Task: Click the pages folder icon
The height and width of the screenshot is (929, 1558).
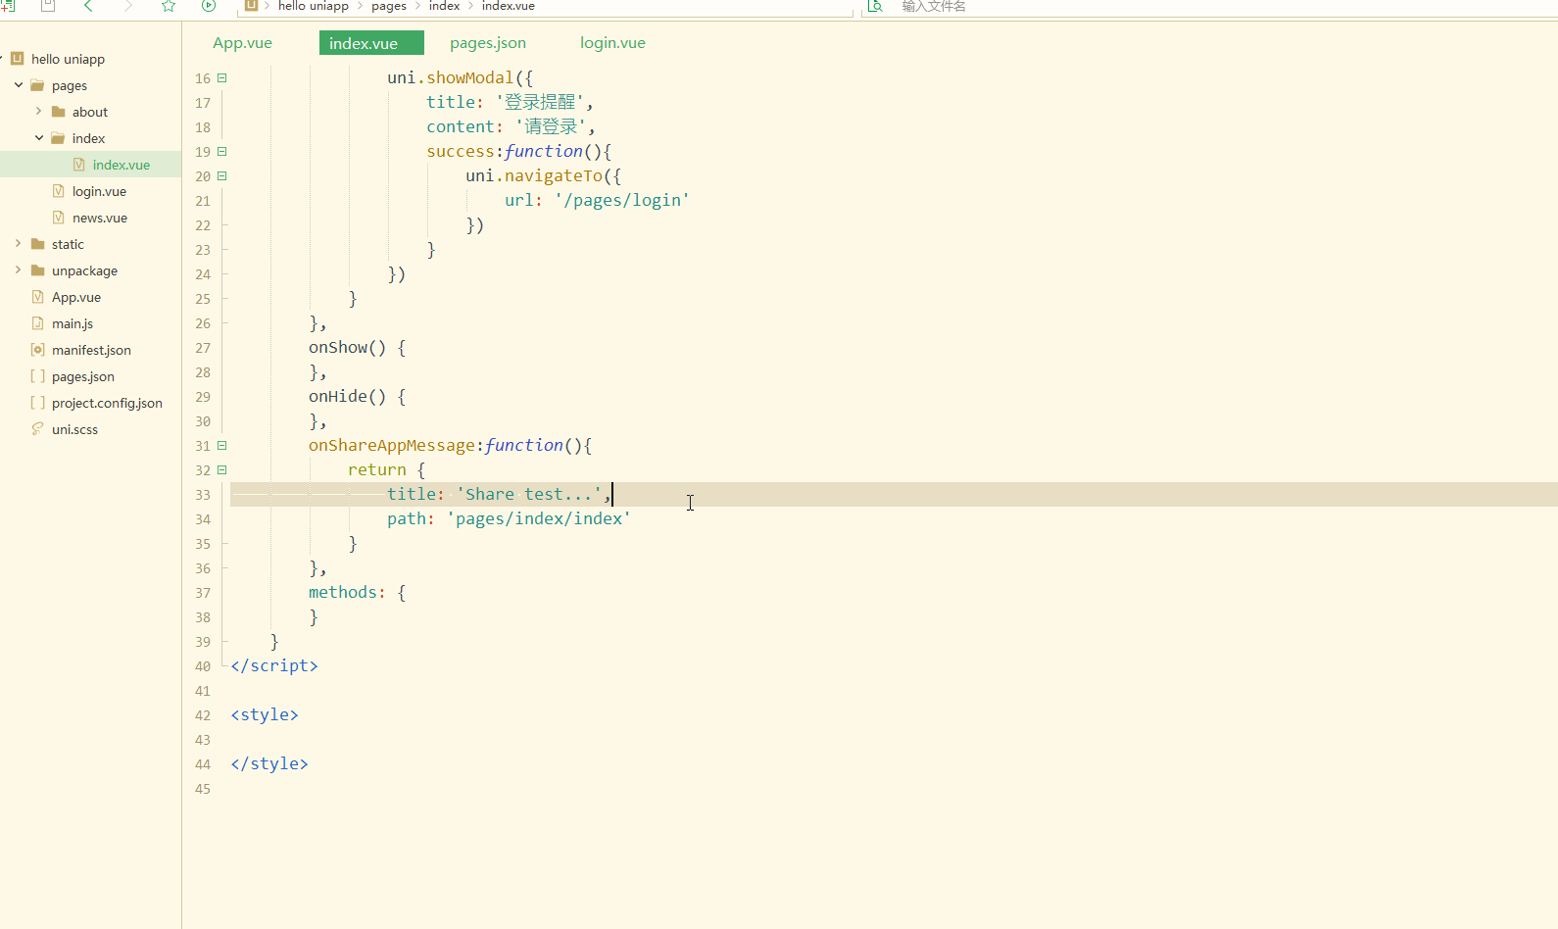Action: pyautogui.click(x=37, y=85)
